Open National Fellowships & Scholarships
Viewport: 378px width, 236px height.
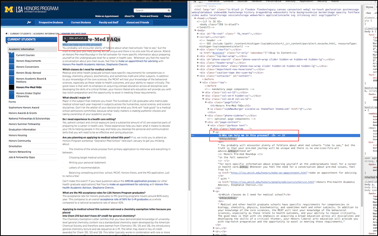29,118
